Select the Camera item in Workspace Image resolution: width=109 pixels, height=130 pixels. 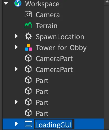(x=48, y=15)
